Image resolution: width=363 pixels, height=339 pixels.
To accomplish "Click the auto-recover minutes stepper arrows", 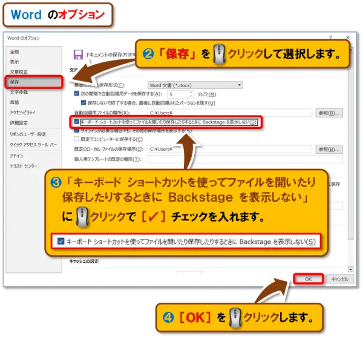I will tap(191, 94).
